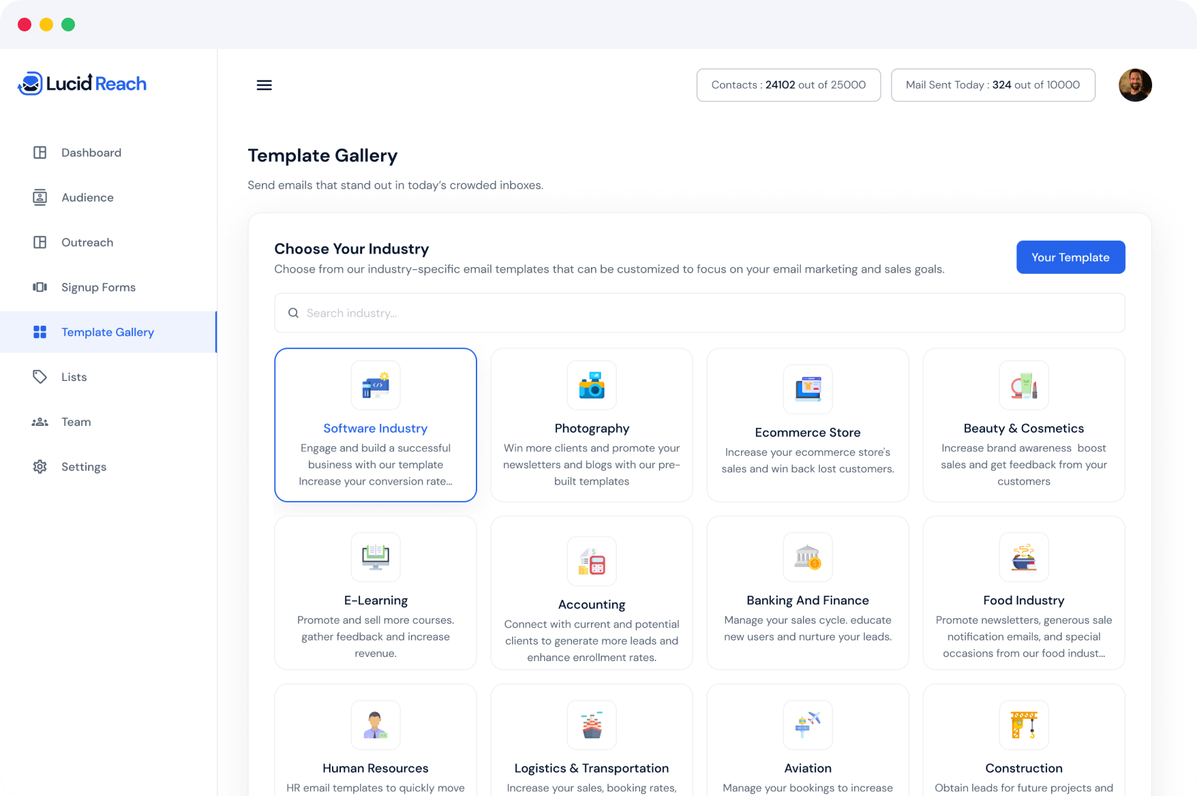Click the Photography camera icon
This screenshot has width=1197, height=796.
click(x=591, y=386)
